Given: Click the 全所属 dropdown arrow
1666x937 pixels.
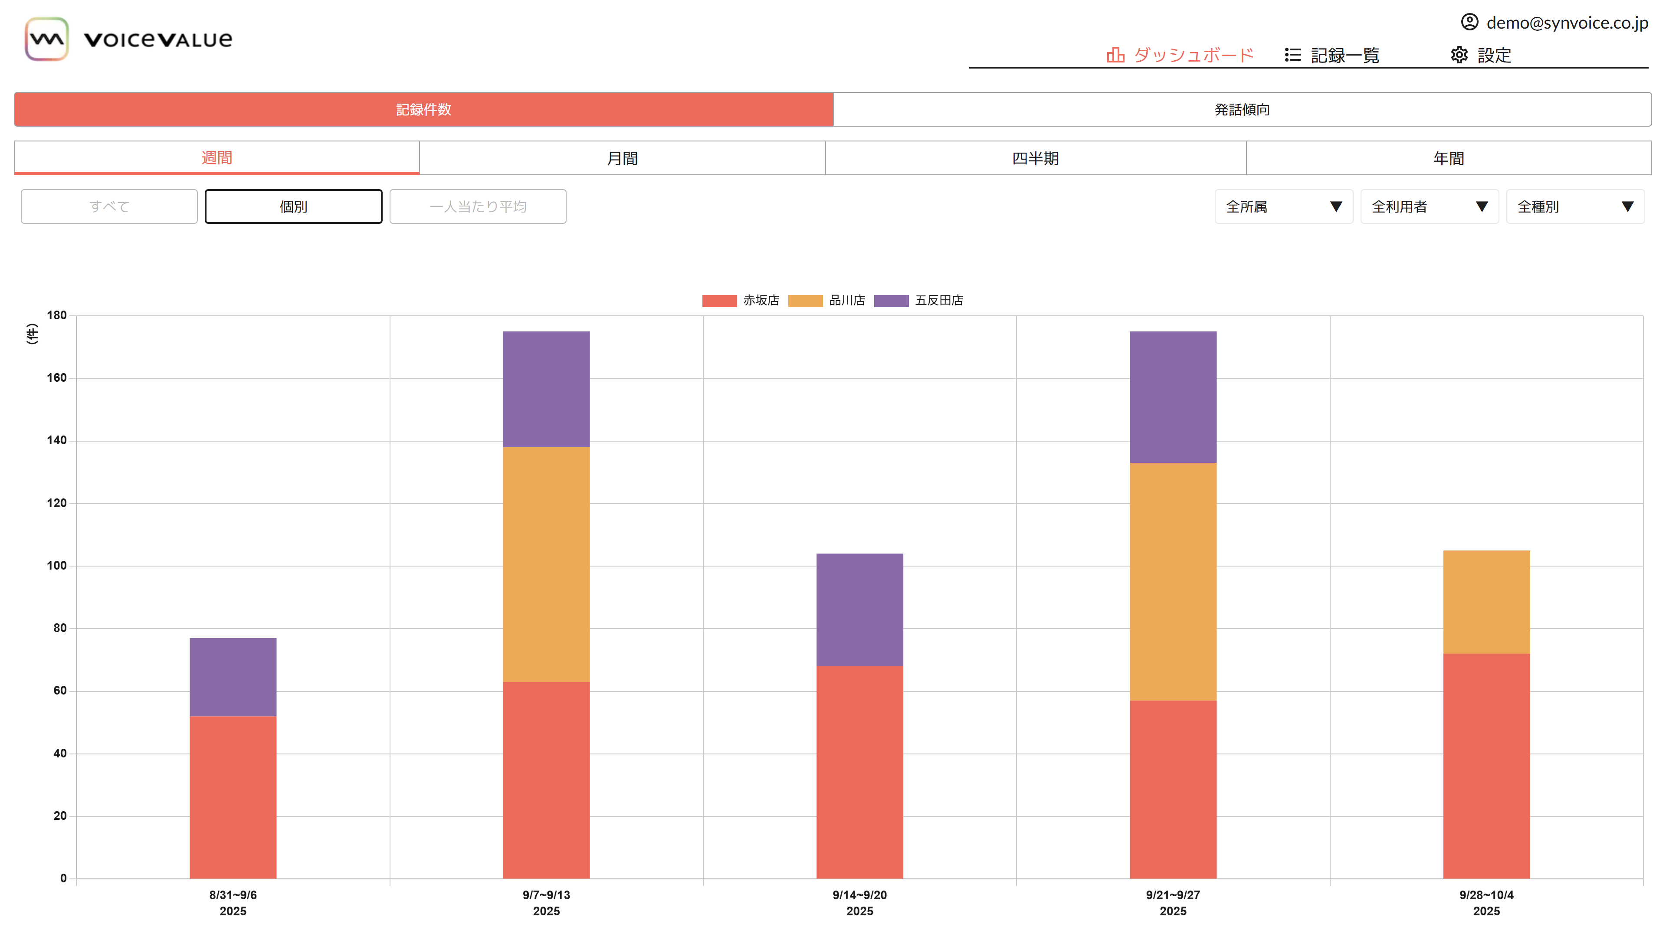Looking at the screenshot, I should [1335, 206].
